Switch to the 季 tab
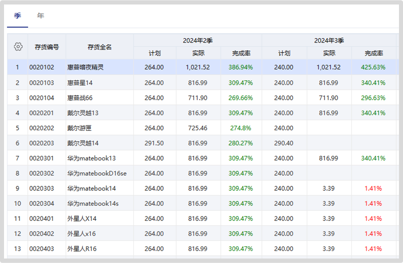The image size is (403, 263). click(x=18, y=16)
